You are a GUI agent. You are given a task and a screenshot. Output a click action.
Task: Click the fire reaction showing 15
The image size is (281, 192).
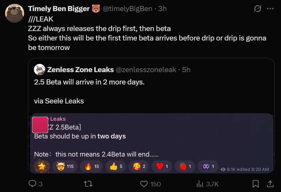pos(92,166)
